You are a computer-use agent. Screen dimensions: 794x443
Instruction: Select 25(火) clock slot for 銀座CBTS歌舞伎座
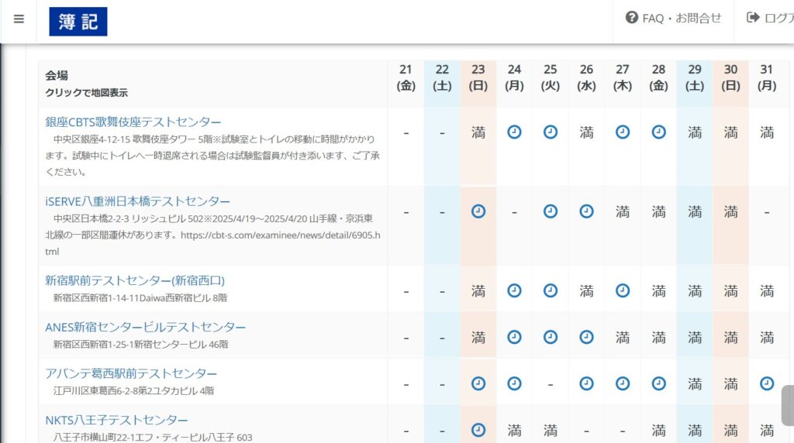(551, 132)
